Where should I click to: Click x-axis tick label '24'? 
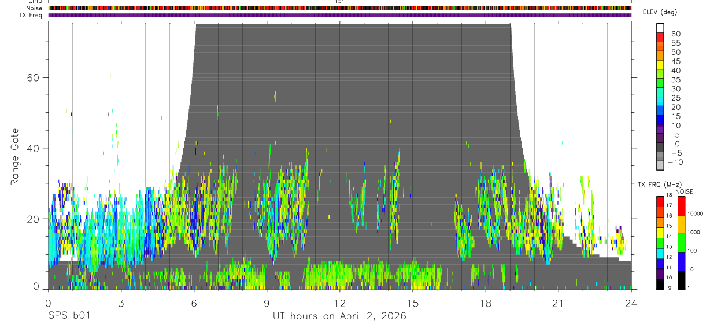coord(631,303)
